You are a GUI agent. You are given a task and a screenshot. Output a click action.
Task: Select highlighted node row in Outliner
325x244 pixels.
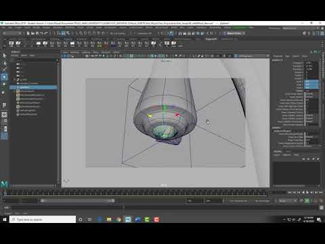point(34,87)
